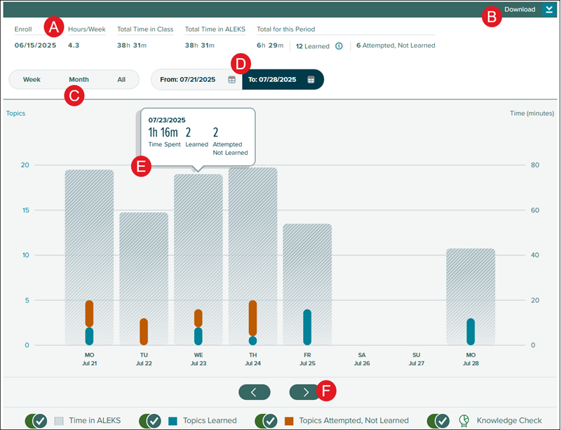Open the From date calendar icon
This screenshot has height=430, width=561.
231,80
